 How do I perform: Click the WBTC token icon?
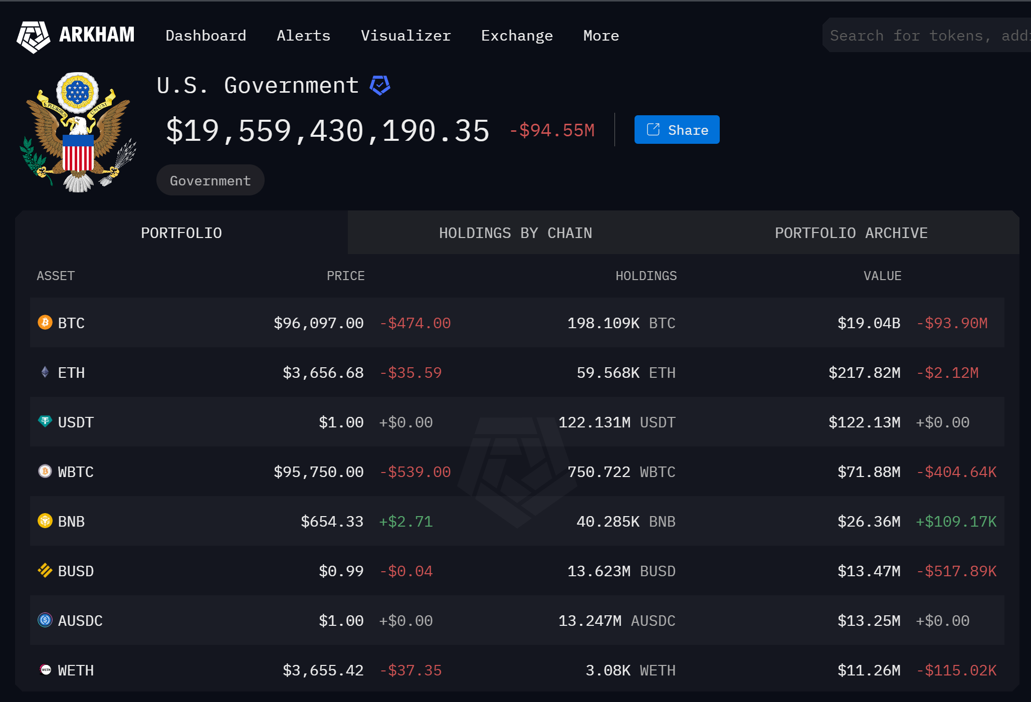click(x=45, y=471)
